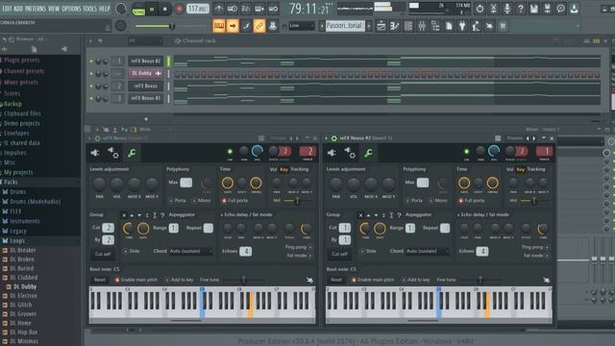This screenshot has width=615, height=346.
Task: Toggle wait for input before recording
Action: pos(233,9)
